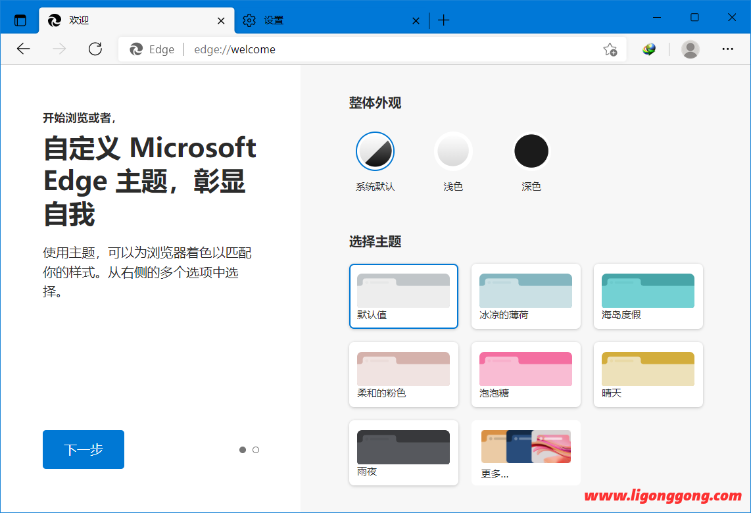Screen dimensions: 751x513
Task: Add this page to favorites star icon
Action: click(x=610, y=49)
